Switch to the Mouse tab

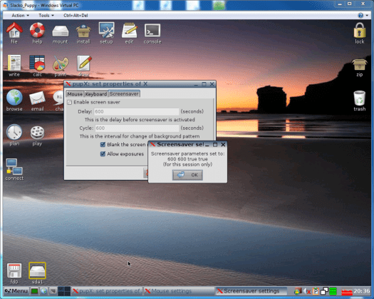pos(75,94)
